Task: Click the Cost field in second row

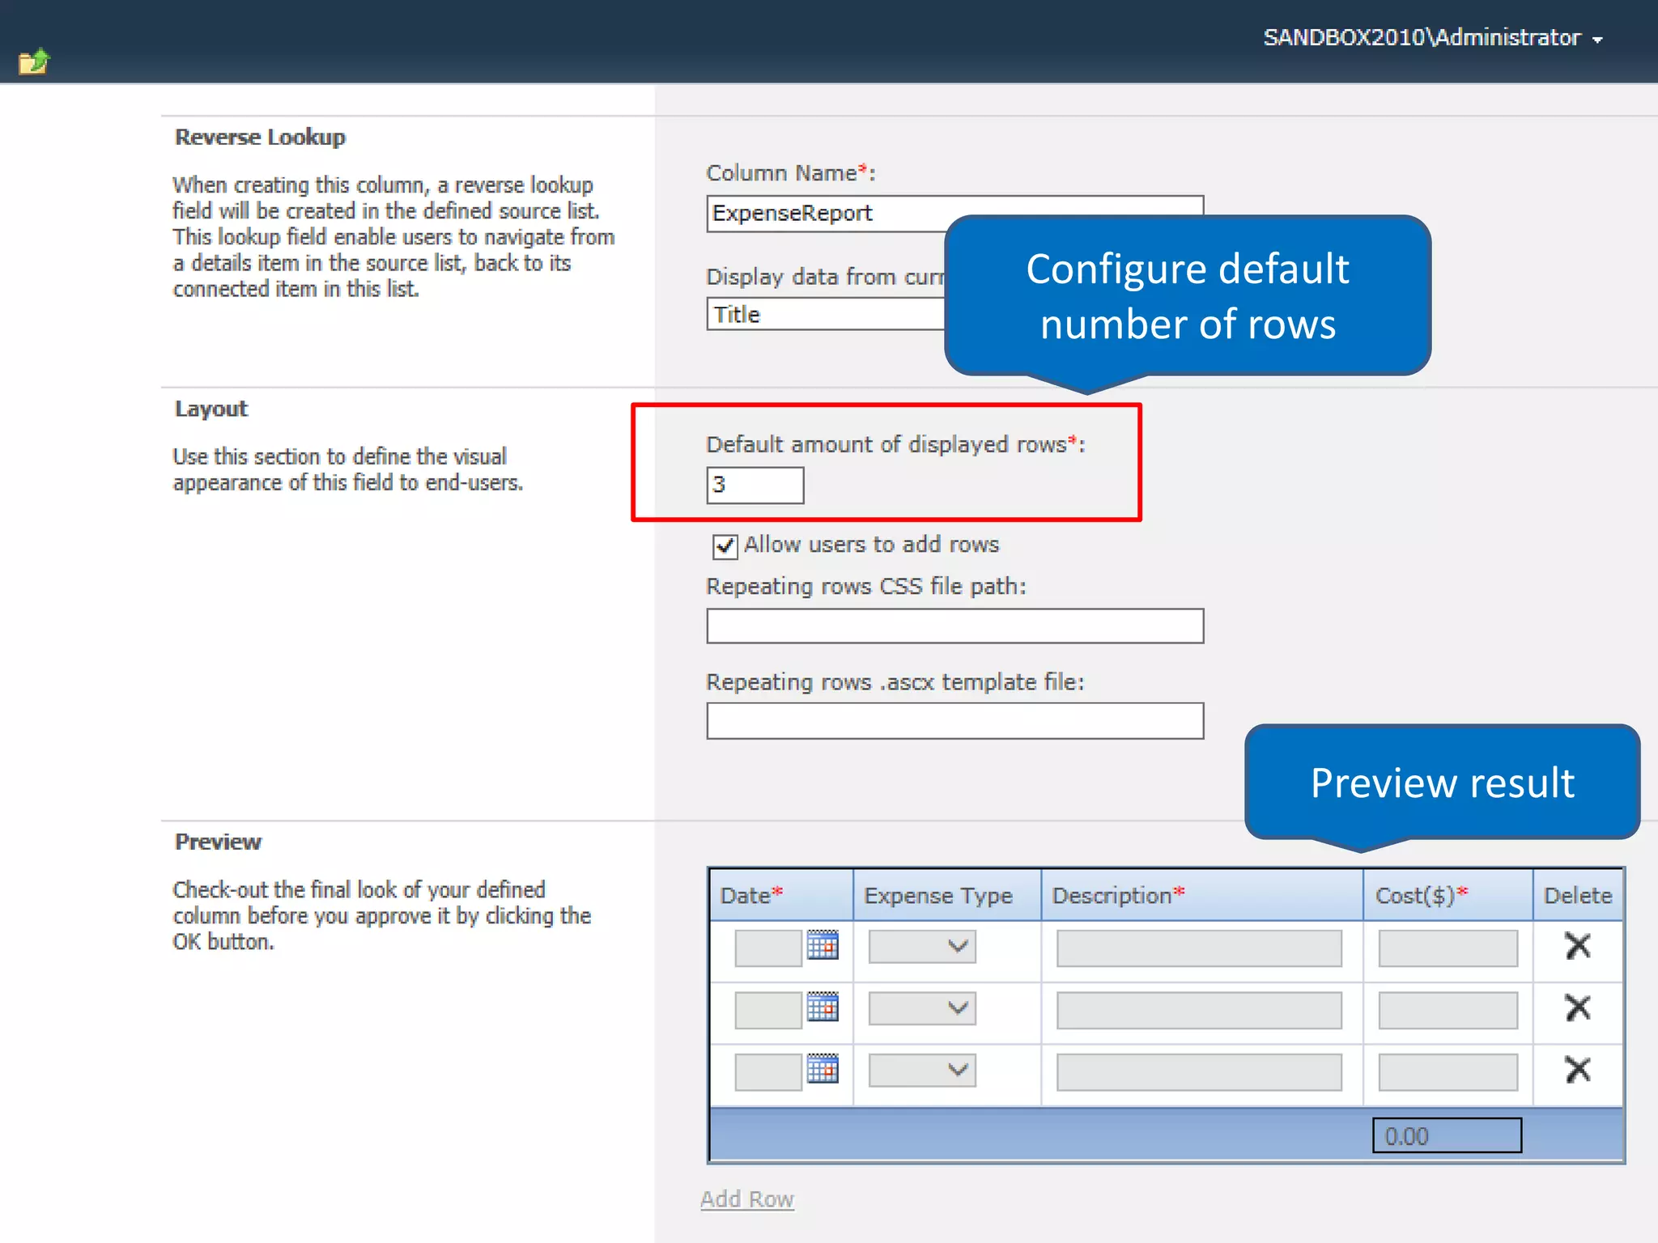Action: tap(1448, 1010)
